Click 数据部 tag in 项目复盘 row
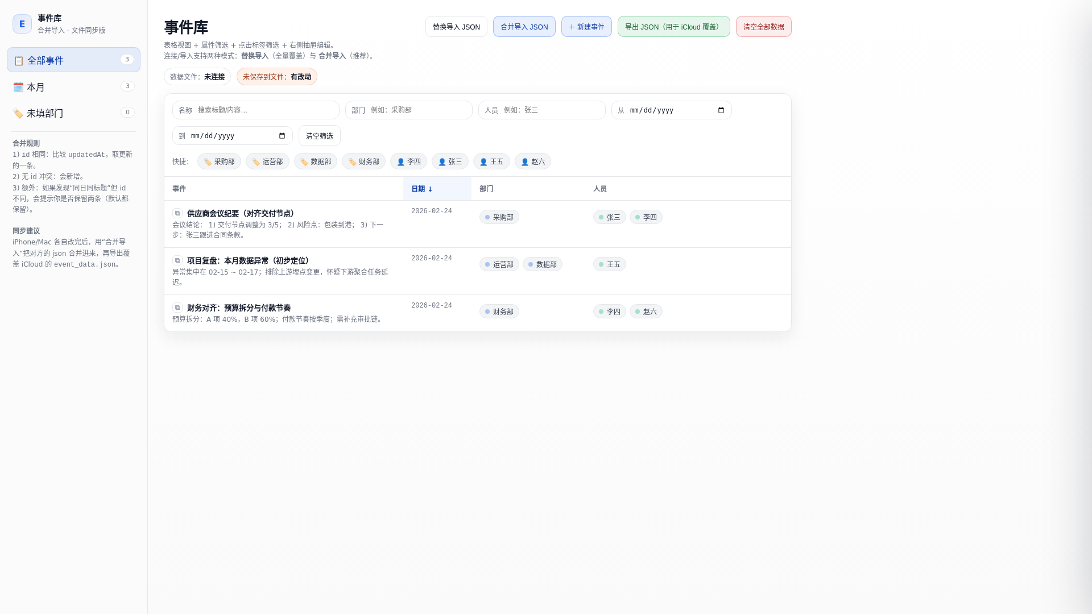Screen dimensions: 1092x614 click(543, 264)
